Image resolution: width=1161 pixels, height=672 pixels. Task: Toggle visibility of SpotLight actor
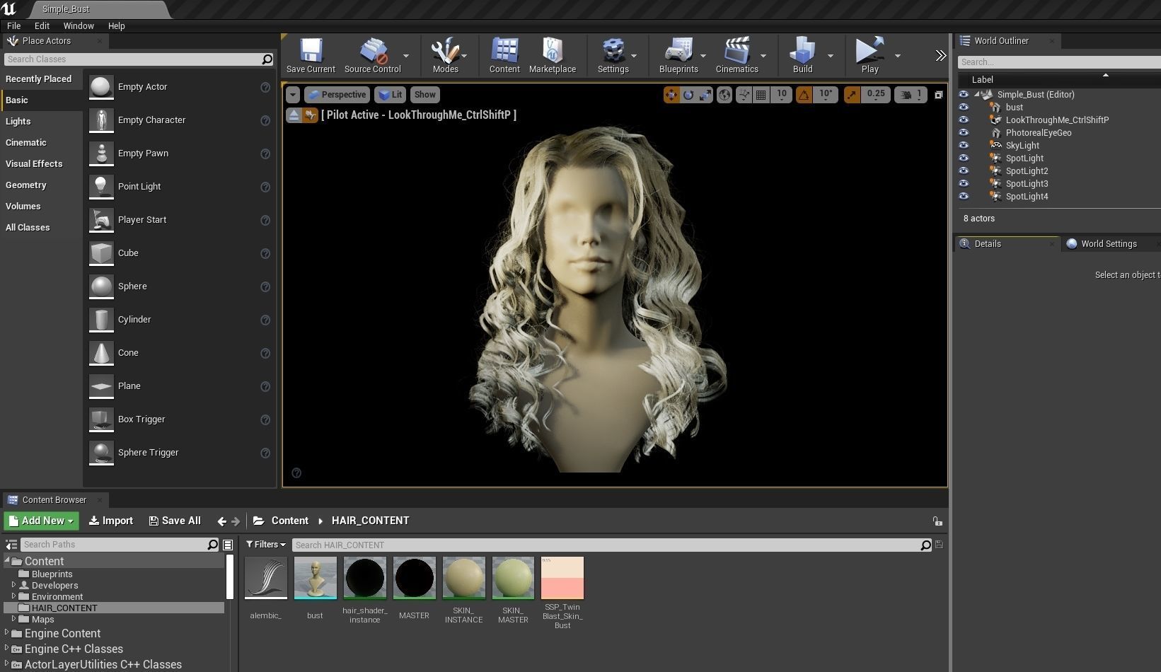(x=964, y=158)
